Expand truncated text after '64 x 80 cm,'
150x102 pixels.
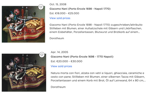(x=145, y=81)
